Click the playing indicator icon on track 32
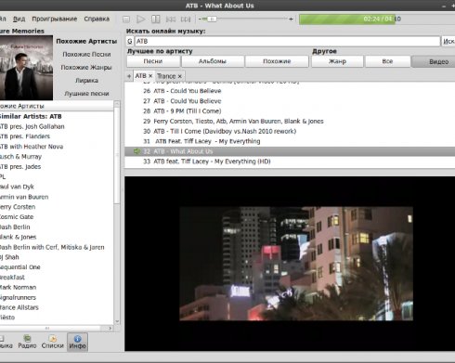 (136, 151)
